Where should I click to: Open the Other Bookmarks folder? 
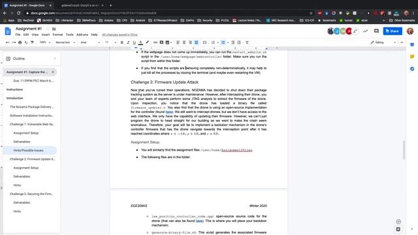[402, 20]
